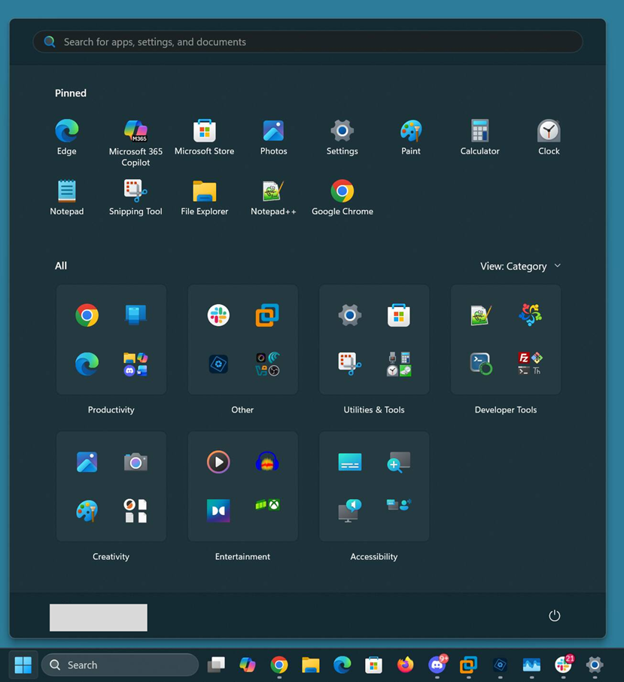Open Photos from pinned section
The width and height of the screenshot is (624, 682).
click(273, 132)
